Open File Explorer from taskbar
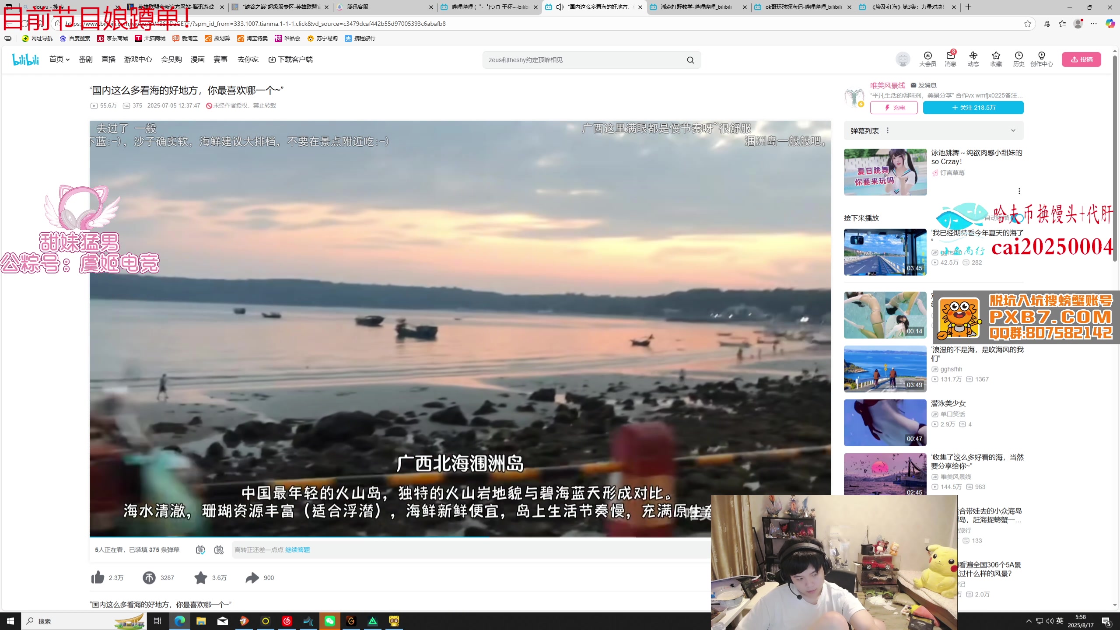Screen dimensions: 1120x630 pyautogui.click(x=201, y=621)
